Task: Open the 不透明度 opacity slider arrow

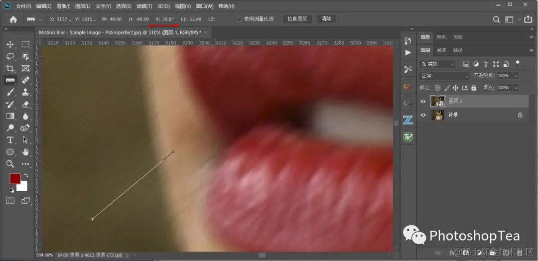Action: [x=516, y=76]
